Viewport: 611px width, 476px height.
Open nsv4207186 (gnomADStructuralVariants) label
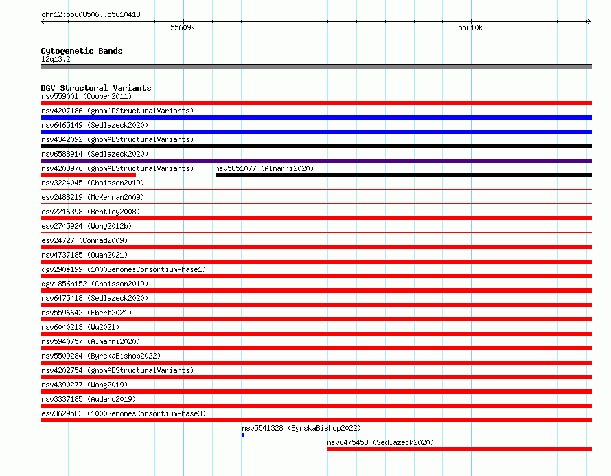click(117, 111)
